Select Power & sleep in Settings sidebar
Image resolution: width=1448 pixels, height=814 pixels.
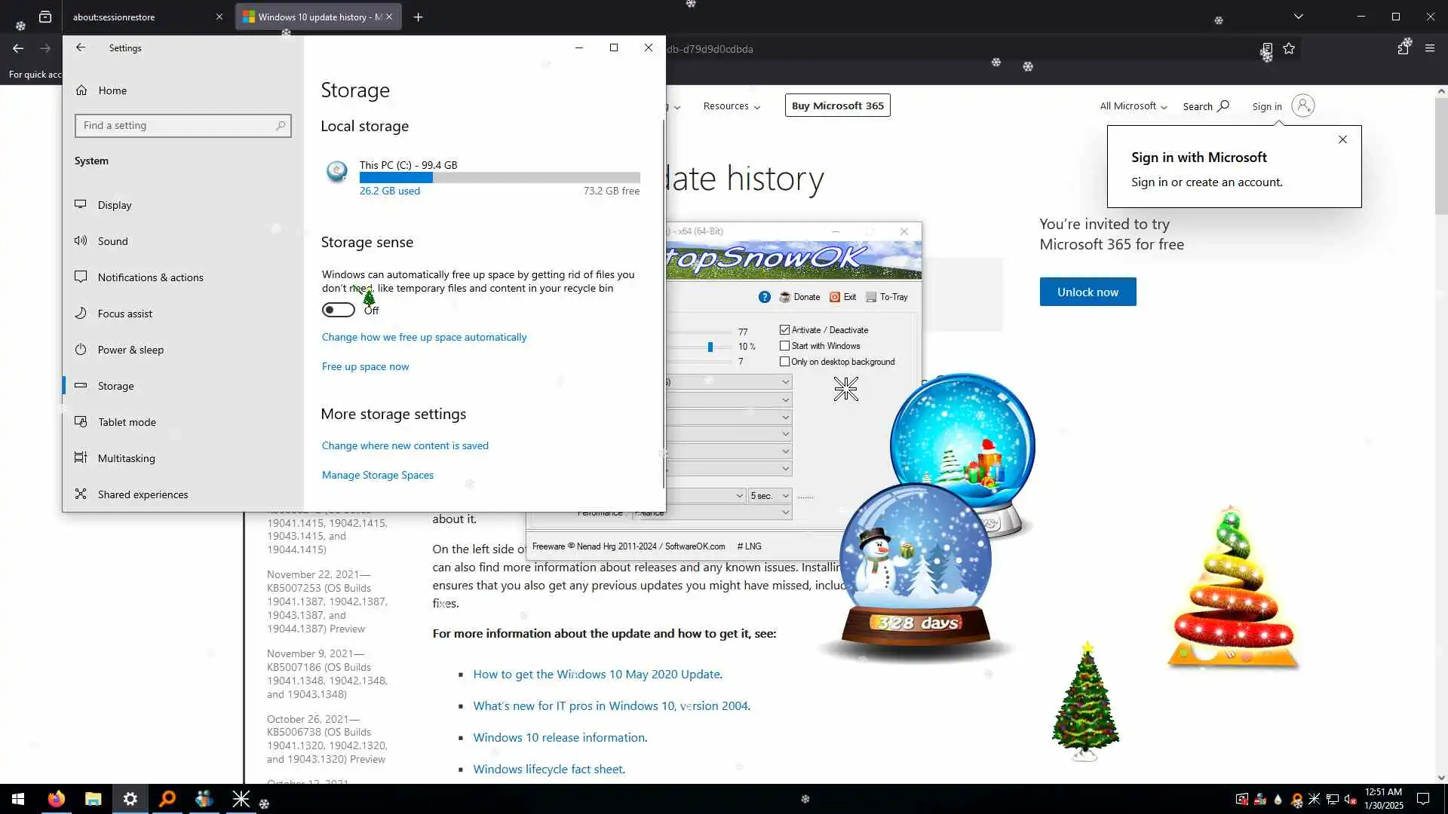pos(130,350)
